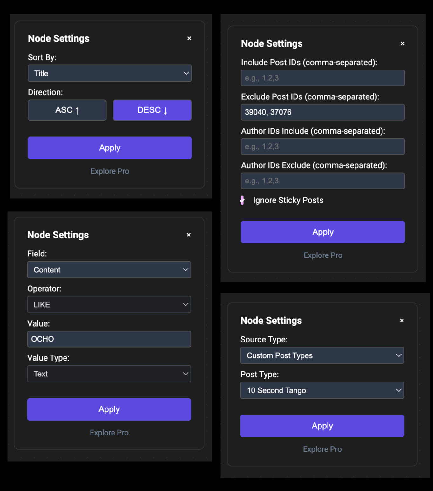Toggle the Ignore Sticky Posts switch

point(242,200)
